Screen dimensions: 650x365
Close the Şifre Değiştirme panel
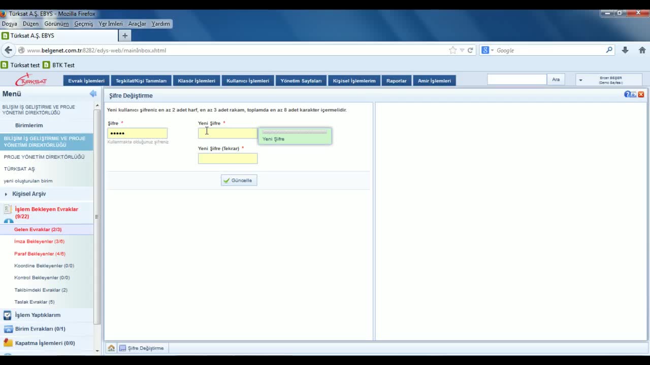[641, 94]
